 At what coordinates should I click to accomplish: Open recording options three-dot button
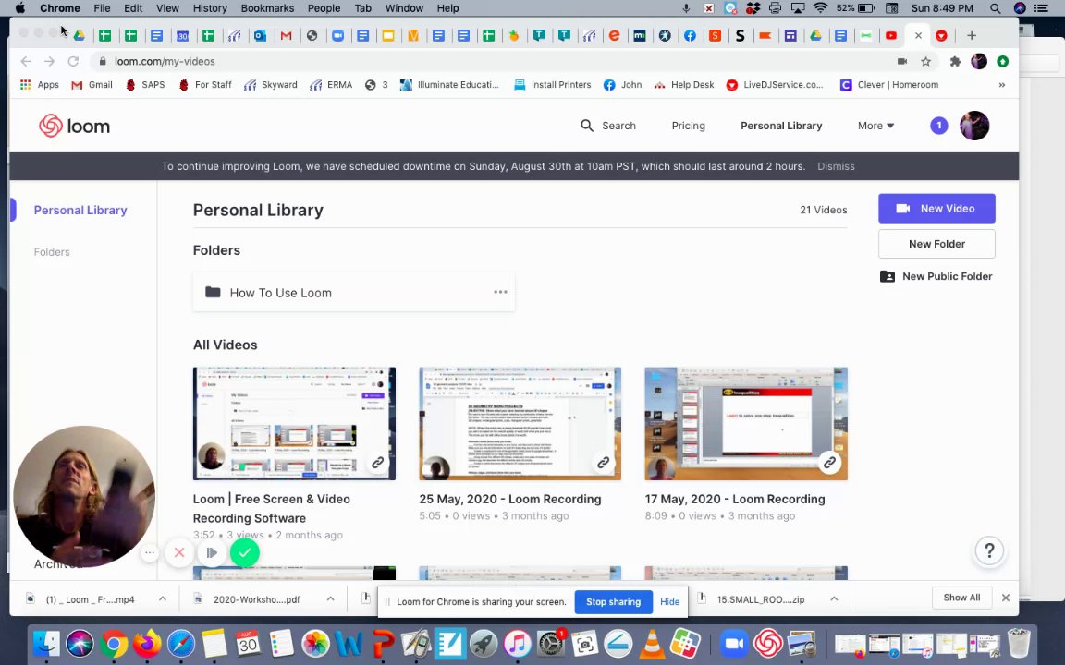click(x=150, y=552)
